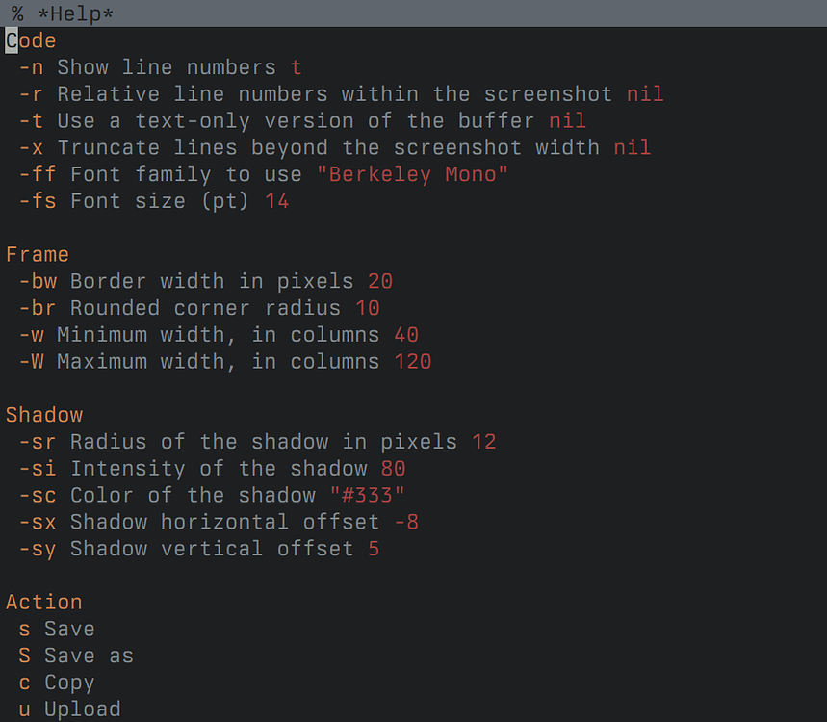Click the shadow vertical offset value 5

tap(374, 548)
